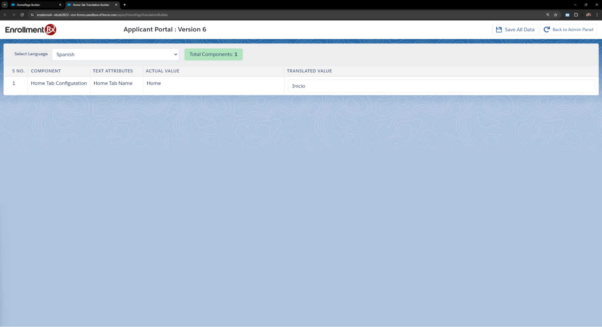This screenshot has width=602, height=327.
Task: Expand the tab search dropdown arrow
Action: click(x=5, y=5)
